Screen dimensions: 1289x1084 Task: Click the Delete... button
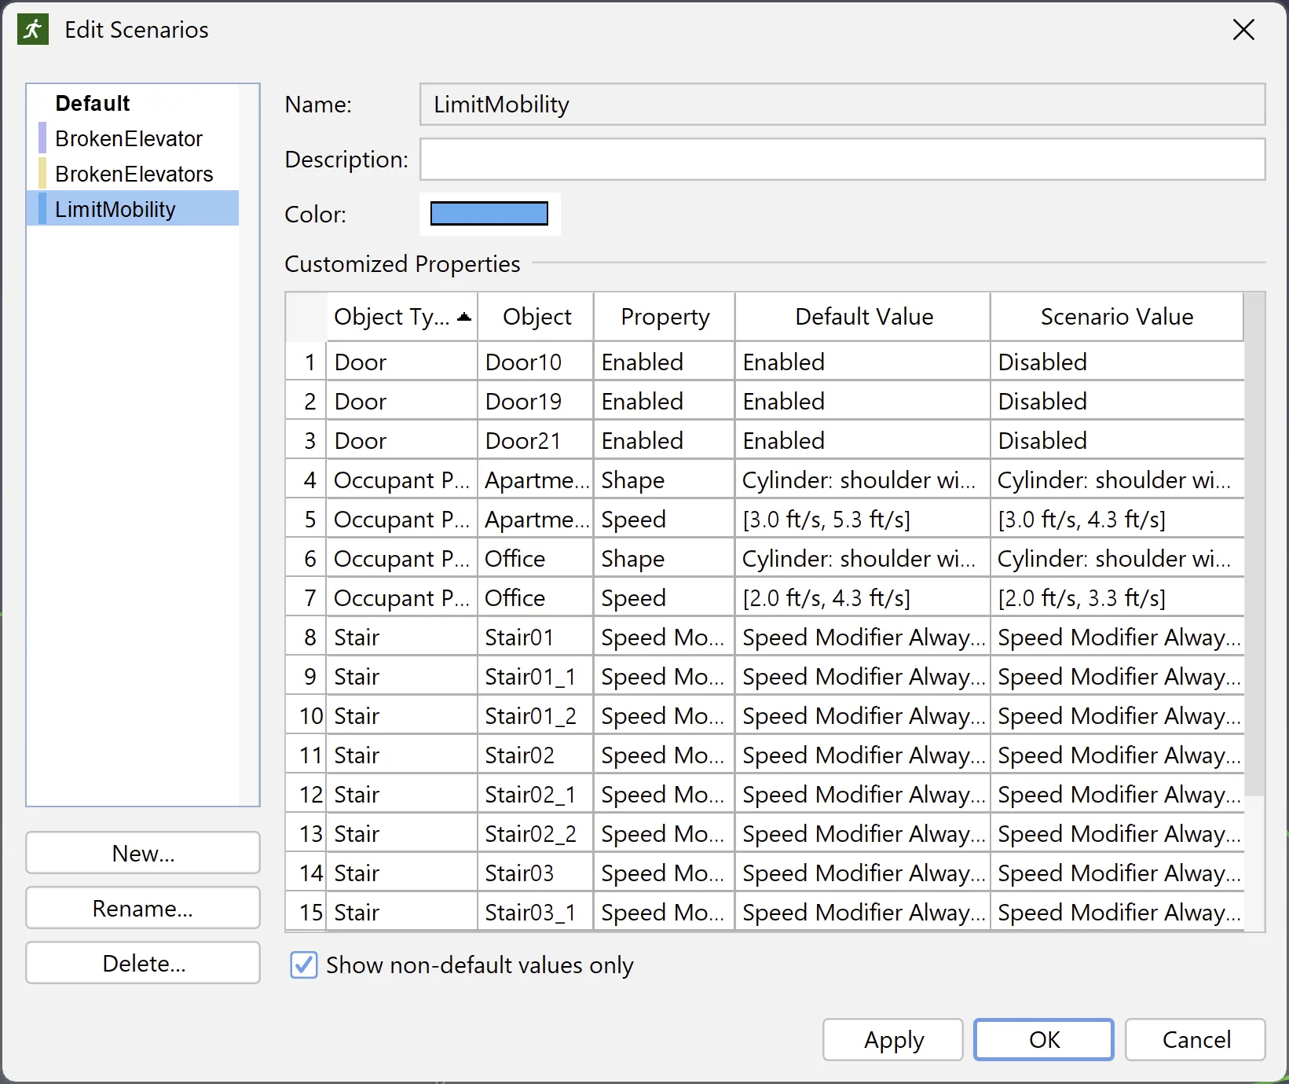pyautogui.click(x=143, y=963)
